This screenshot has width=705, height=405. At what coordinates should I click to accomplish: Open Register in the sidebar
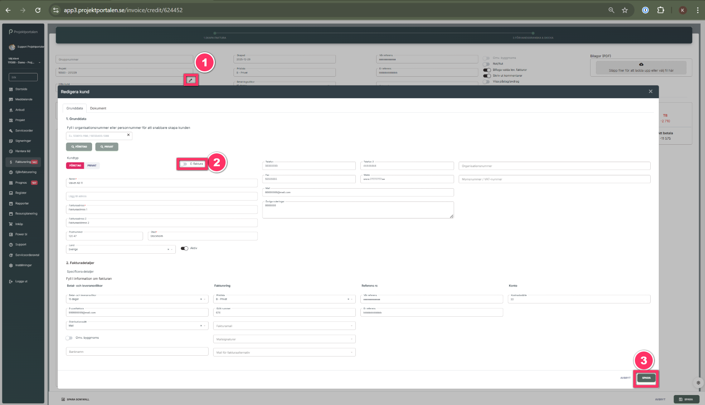click(21, 193)
